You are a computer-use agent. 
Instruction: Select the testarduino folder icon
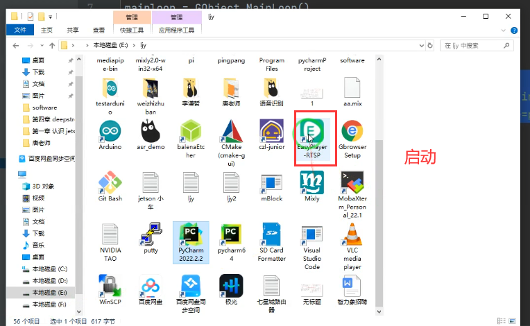pyautogui.click(x=110, y=88)
